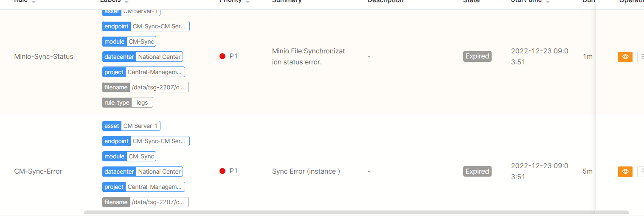
Task: Sort by Start time column arrows
Action: tap(548, 2)
